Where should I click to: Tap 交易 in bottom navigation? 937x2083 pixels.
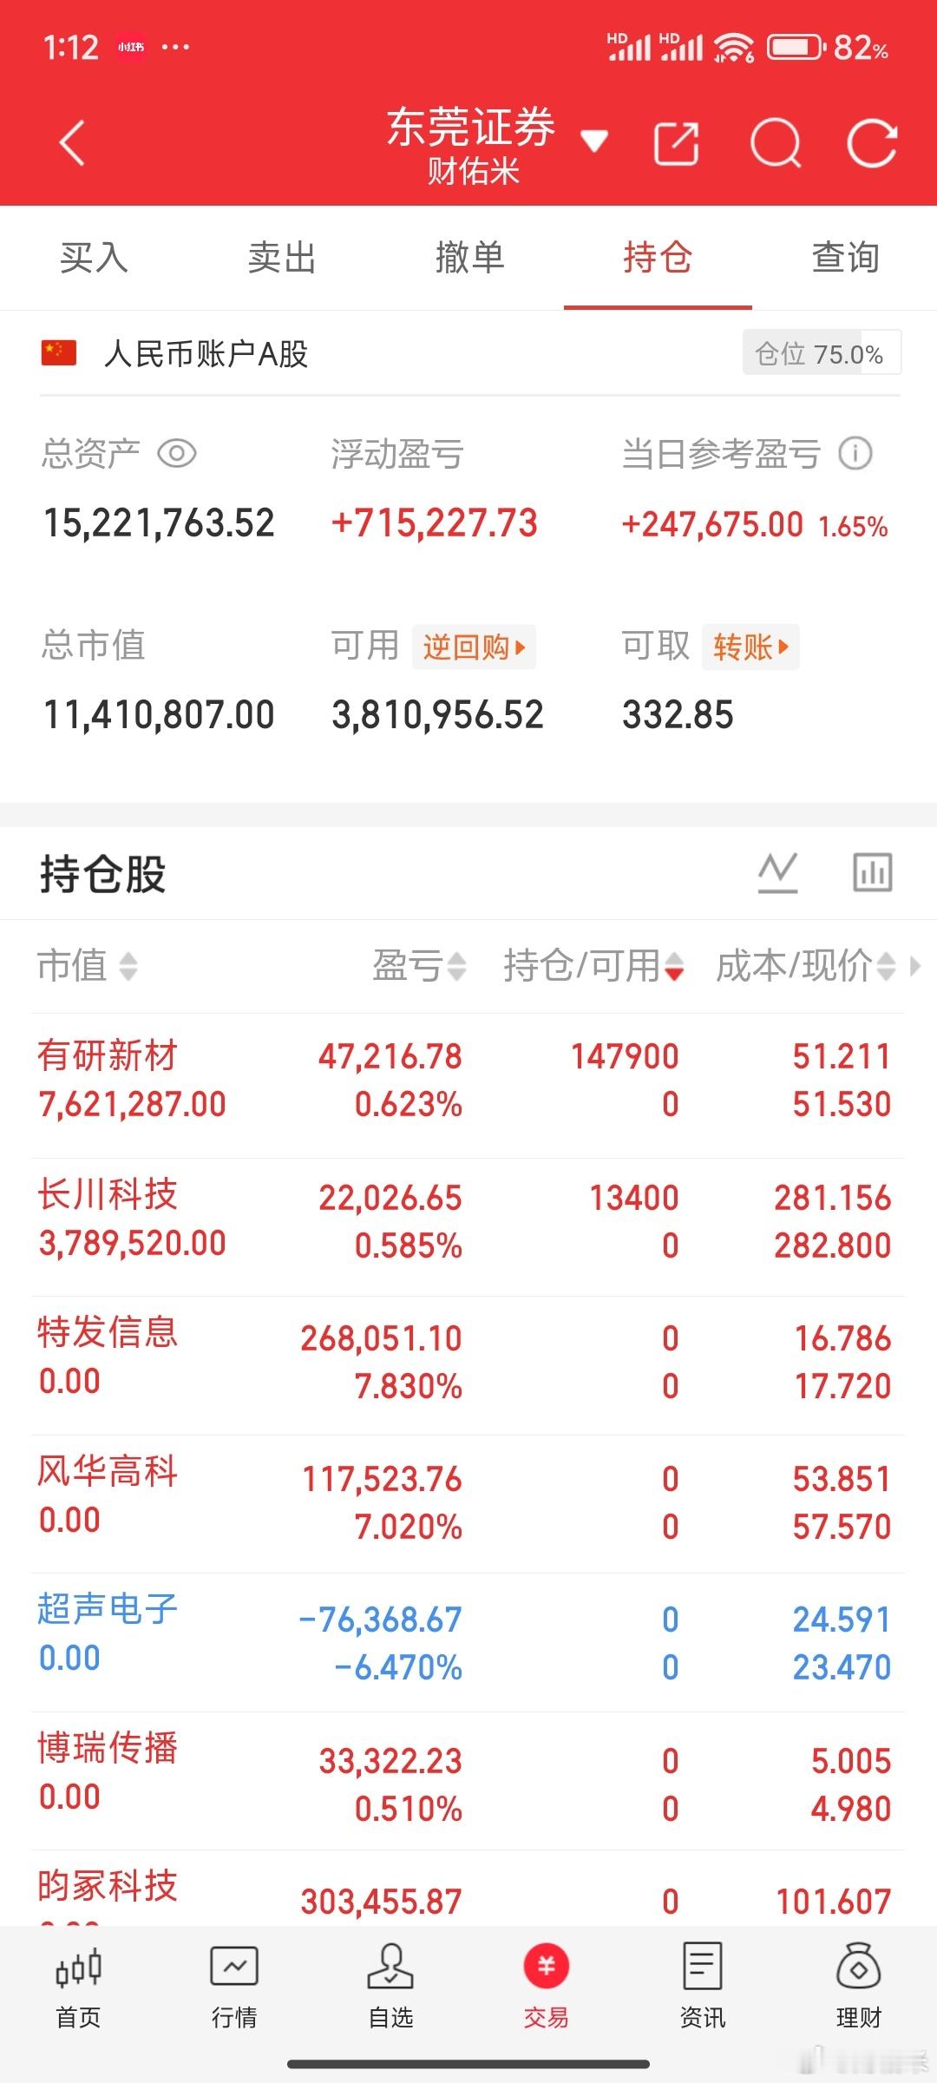[547, 1986]
